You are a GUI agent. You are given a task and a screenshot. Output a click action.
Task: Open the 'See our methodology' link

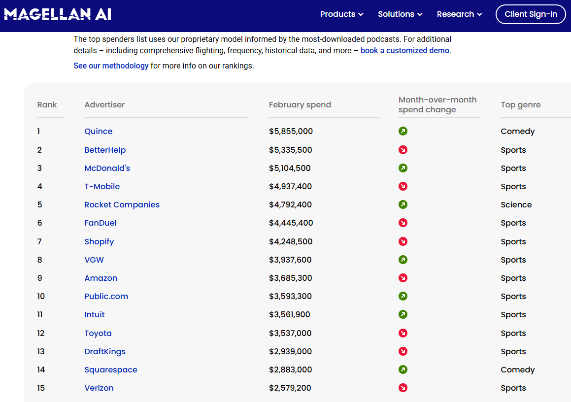[x=111, y=66]
